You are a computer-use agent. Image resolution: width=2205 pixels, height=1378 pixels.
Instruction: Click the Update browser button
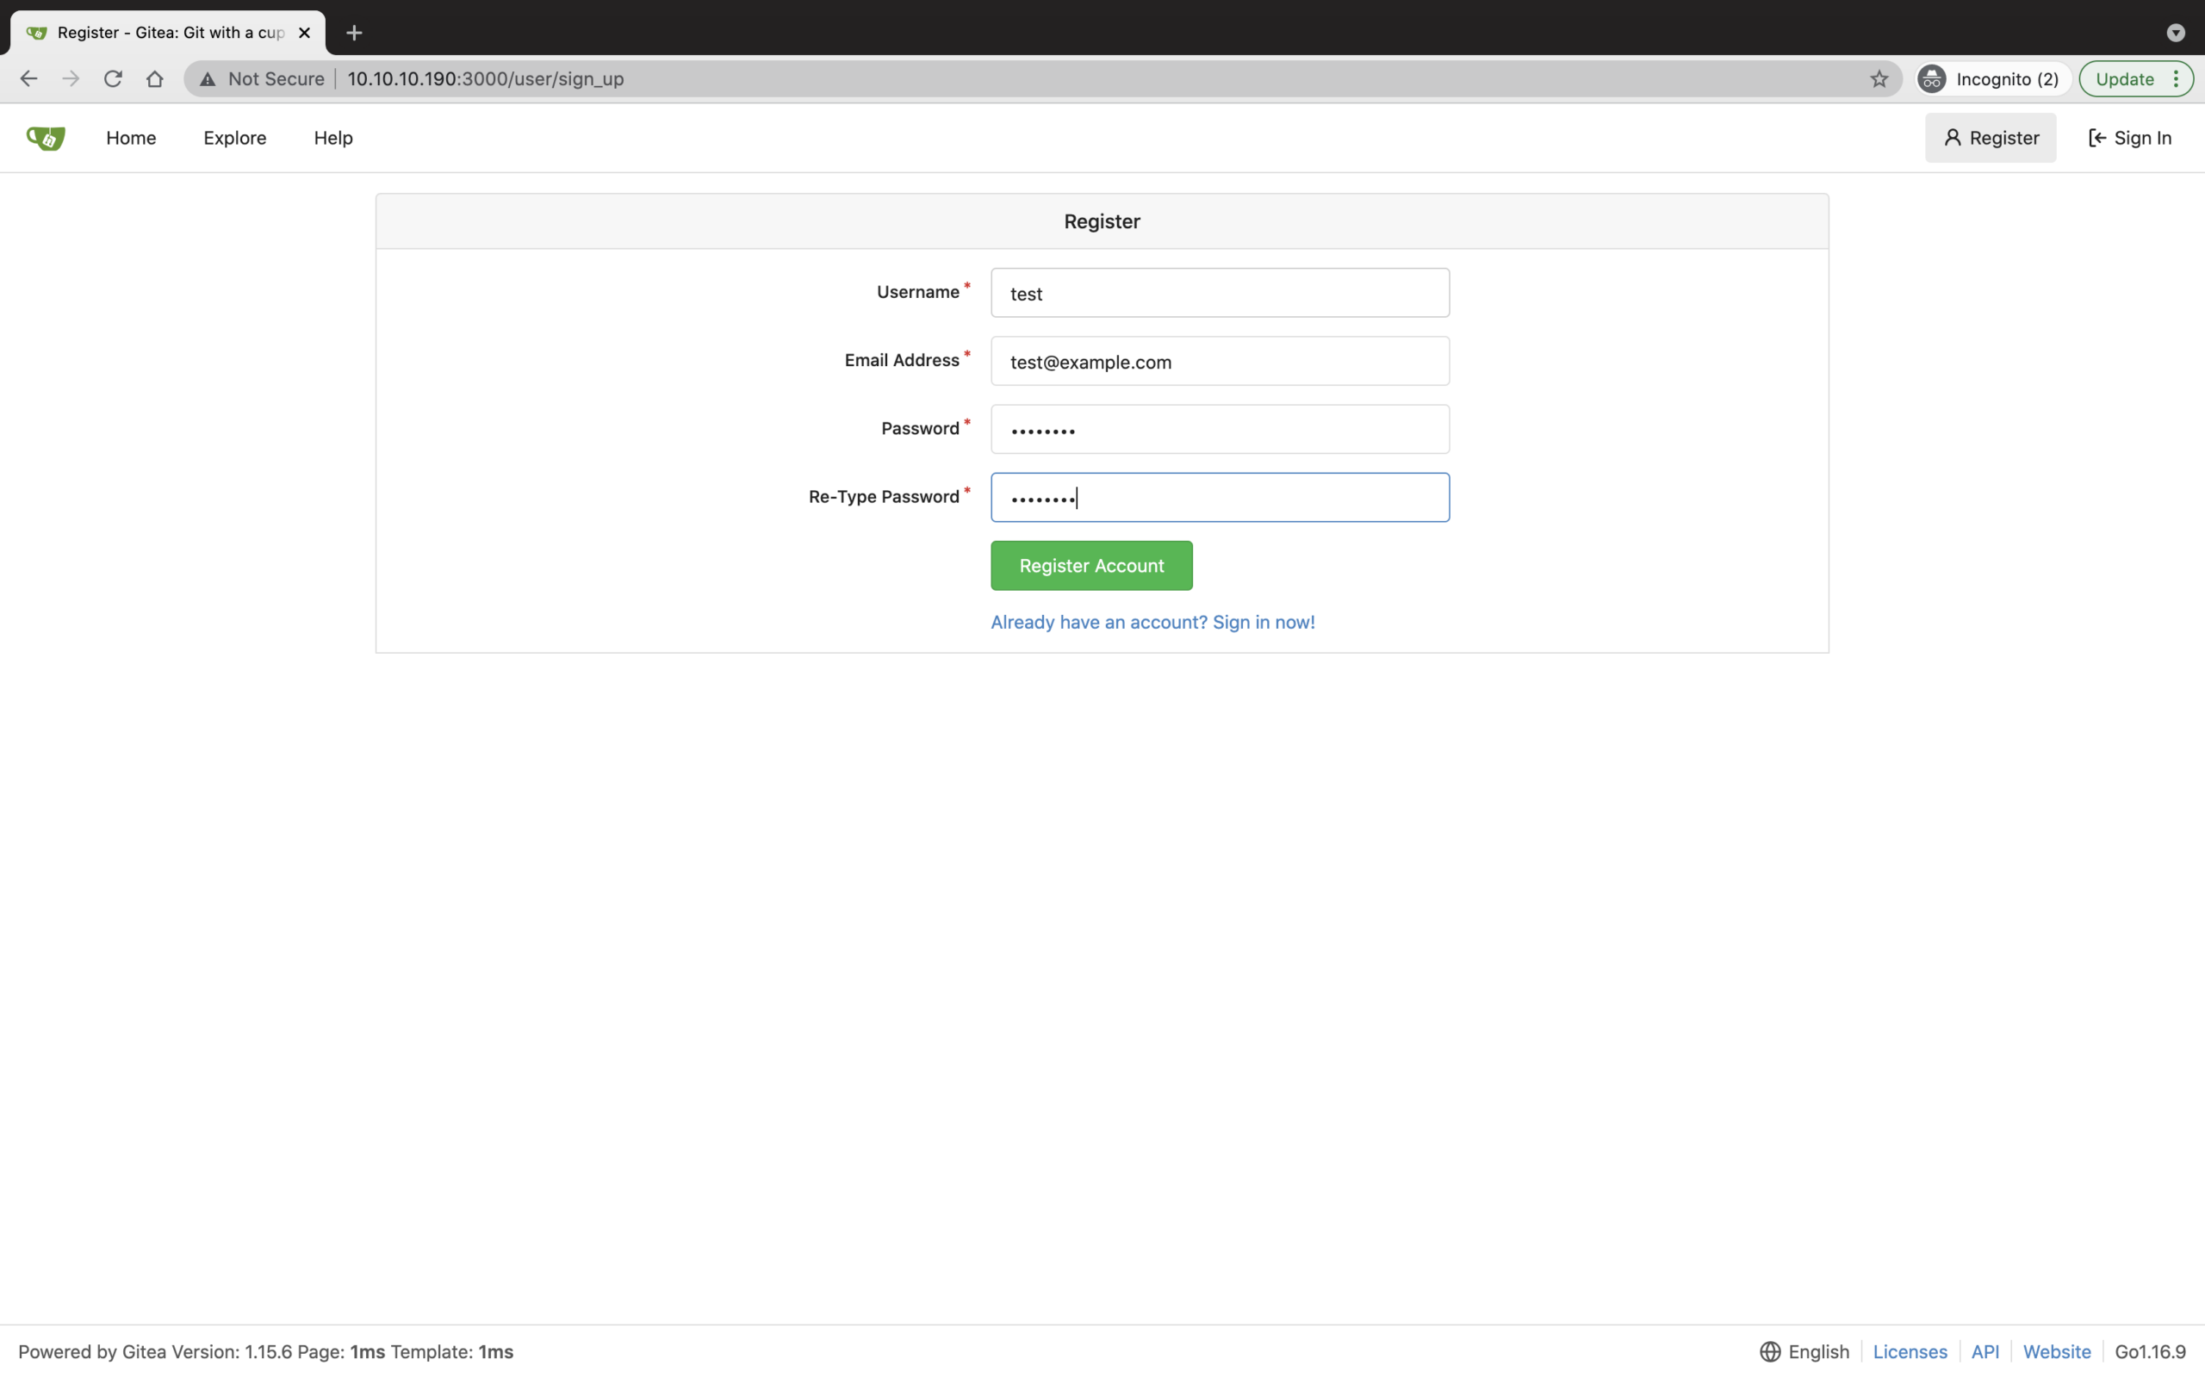(x=2125, y=78)
